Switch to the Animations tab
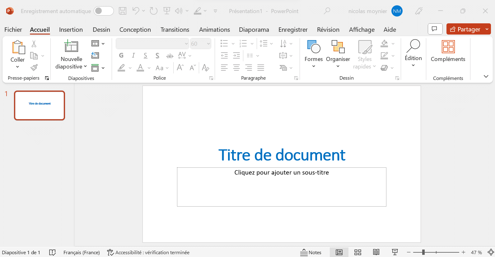 point(214,30)
